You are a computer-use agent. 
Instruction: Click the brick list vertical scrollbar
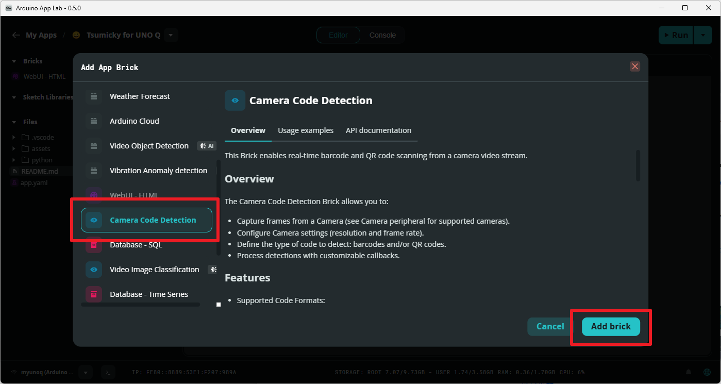[218, 207]
